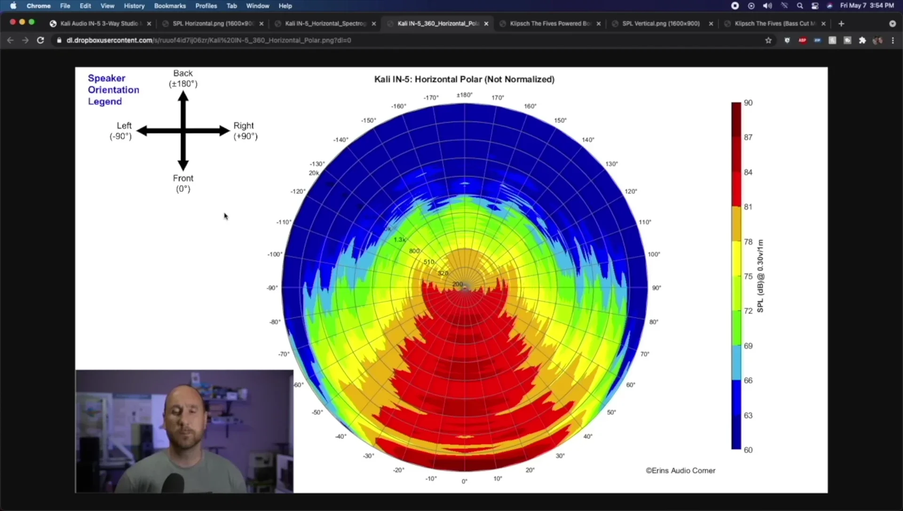Bookmark this page with the star icon
Screen dimensions: 903x511
coord(768,40)
